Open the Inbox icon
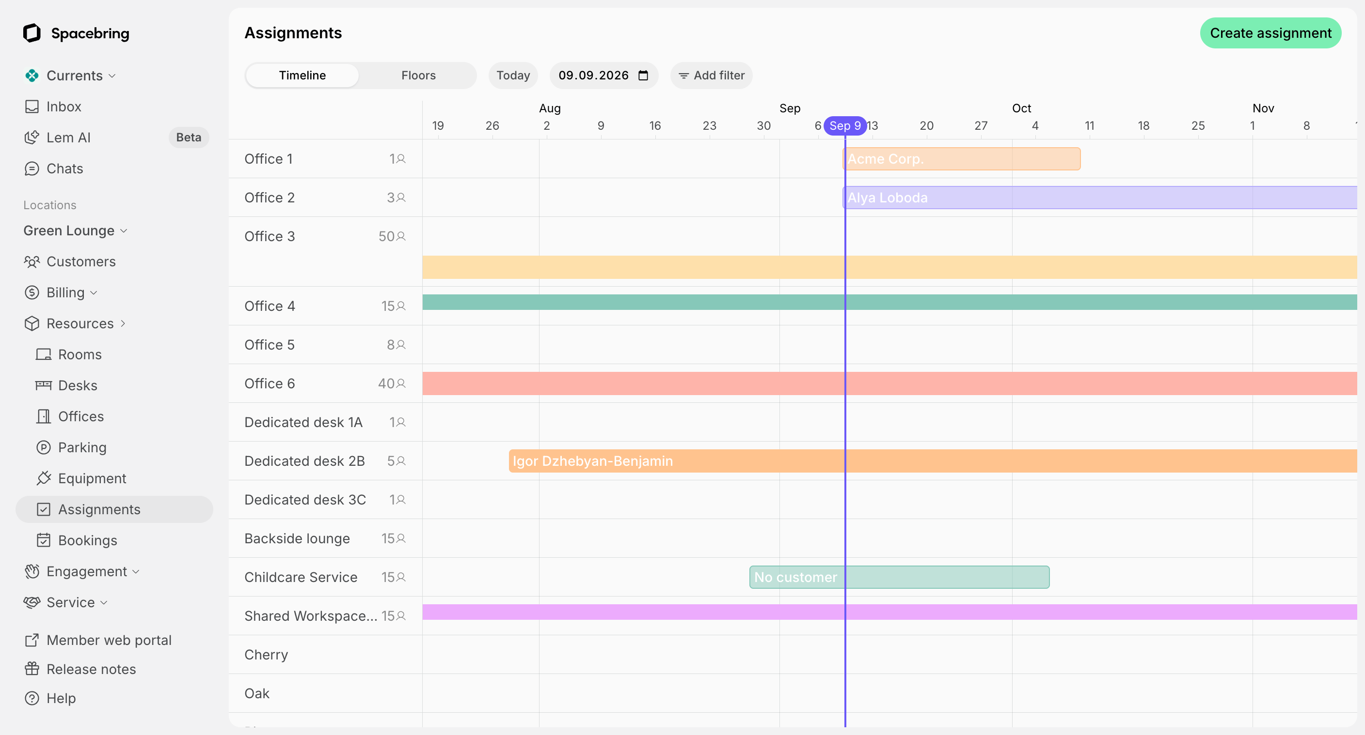This screenshot has height=735, width=1365. click(x=32, y=107)
